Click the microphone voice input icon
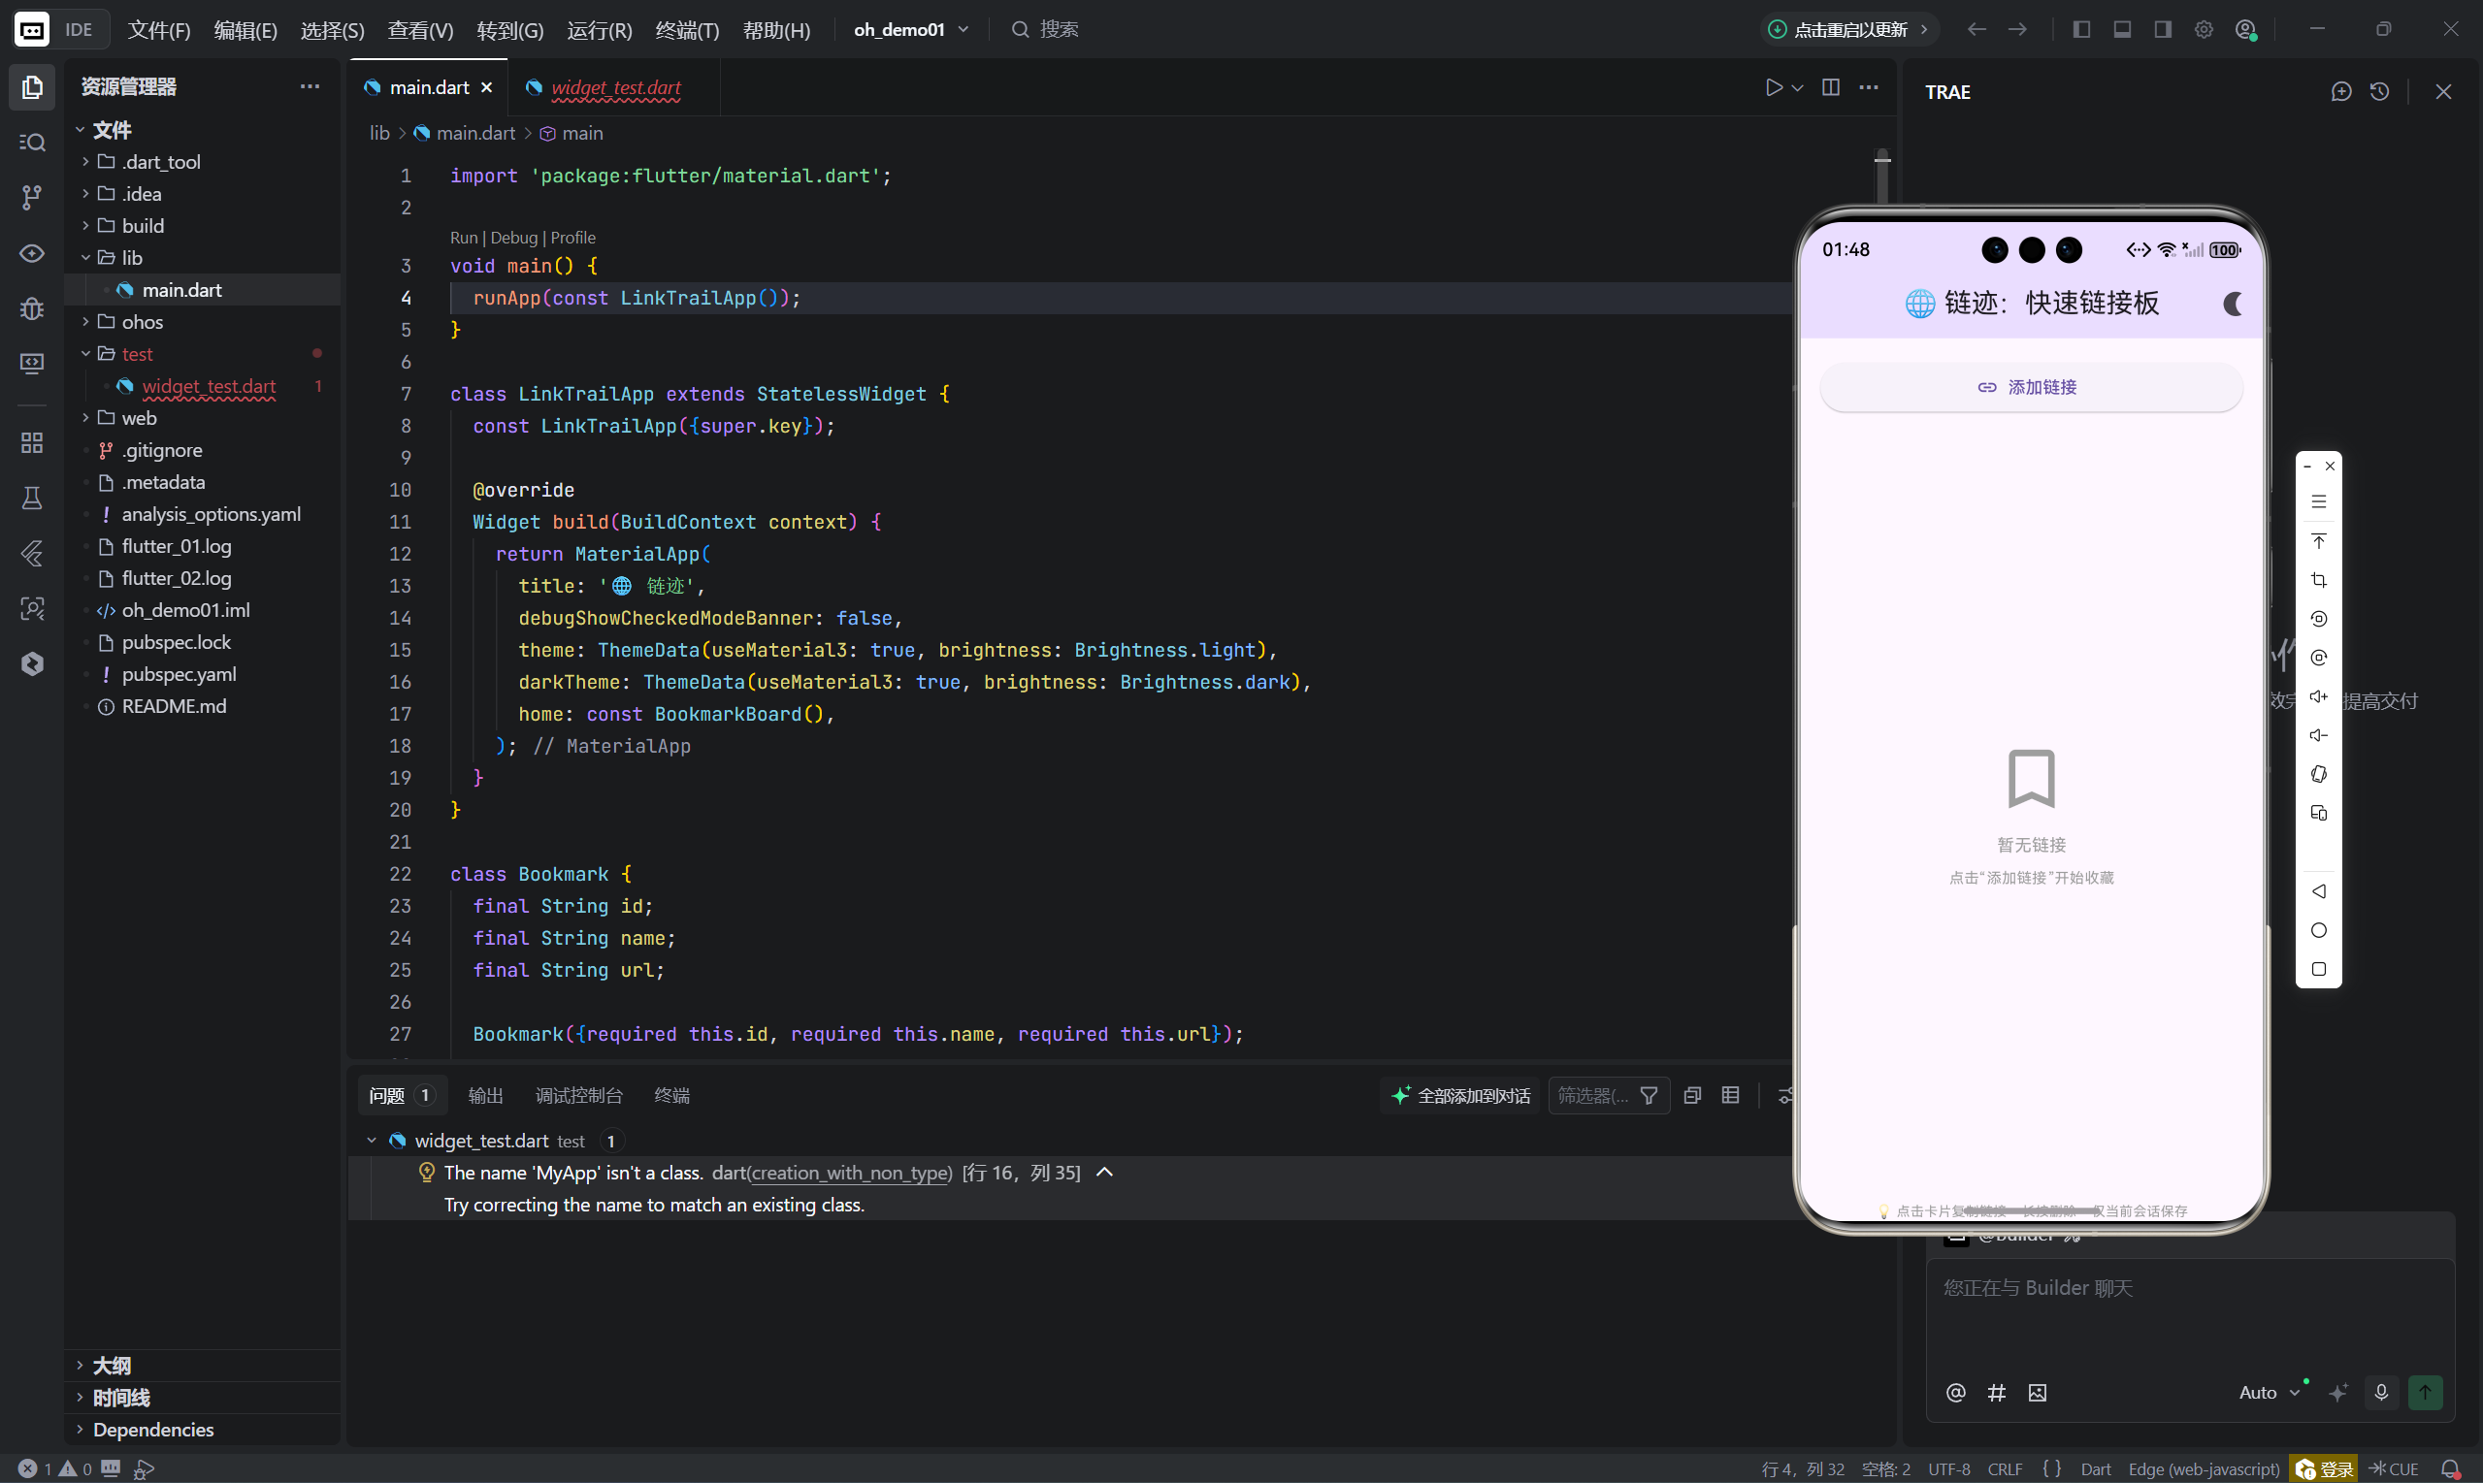The image size is (2483, 1483). [2381, 1392]
